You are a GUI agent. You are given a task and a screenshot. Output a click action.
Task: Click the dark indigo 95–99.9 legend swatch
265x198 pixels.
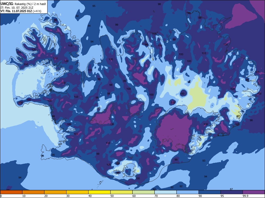point(232,192)
